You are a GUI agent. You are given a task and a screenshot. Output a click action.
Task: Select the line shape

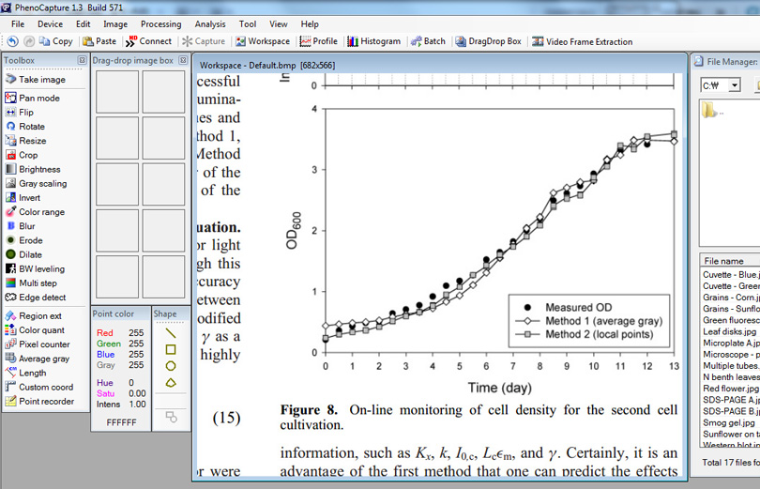tap(171, 332)
